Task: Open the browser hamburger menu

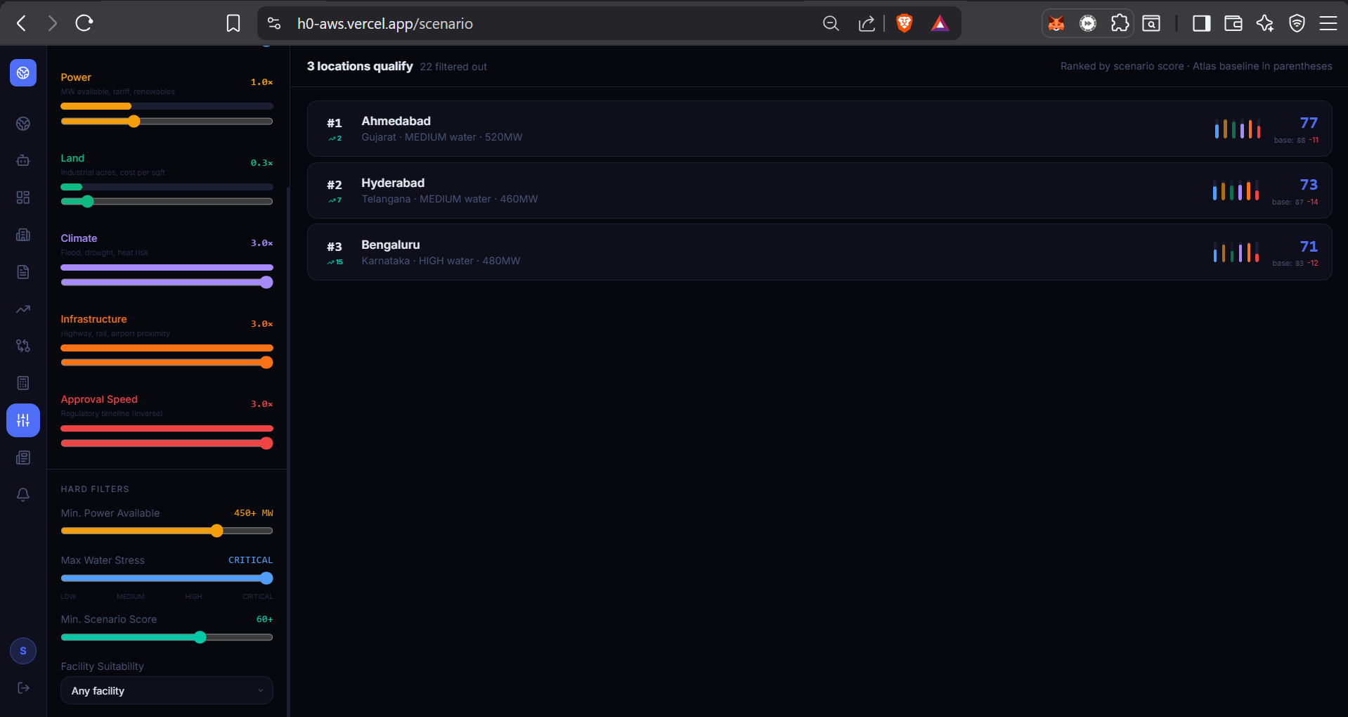Action: point(1328,23)
